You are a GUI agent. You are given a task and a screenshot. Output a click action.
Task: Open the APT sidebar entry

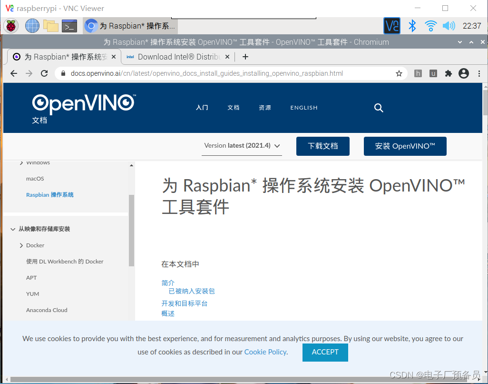click(x=31, y=278)
